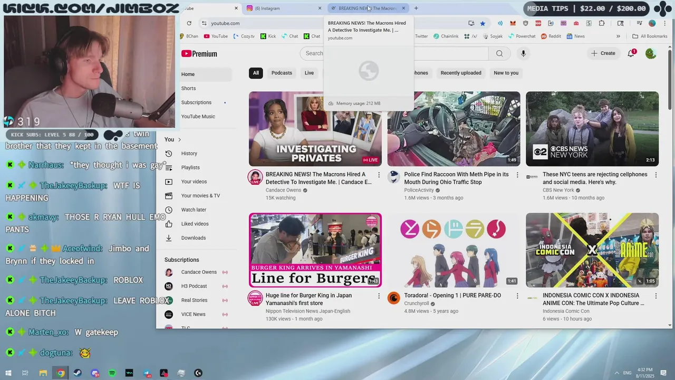Image resolution: width=675 pixels, height=380 pixels.
Task: Click the YouTube Premium logo
Action: 199,53
